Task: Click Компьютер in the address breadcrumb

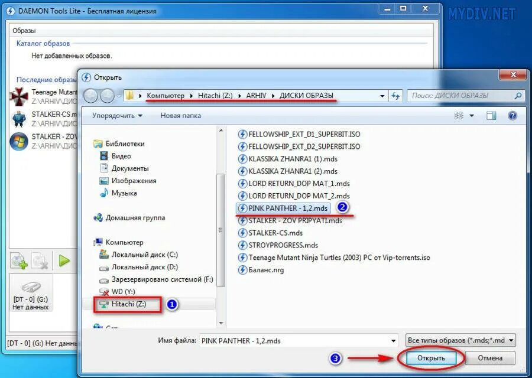Action: pos(166,96)
